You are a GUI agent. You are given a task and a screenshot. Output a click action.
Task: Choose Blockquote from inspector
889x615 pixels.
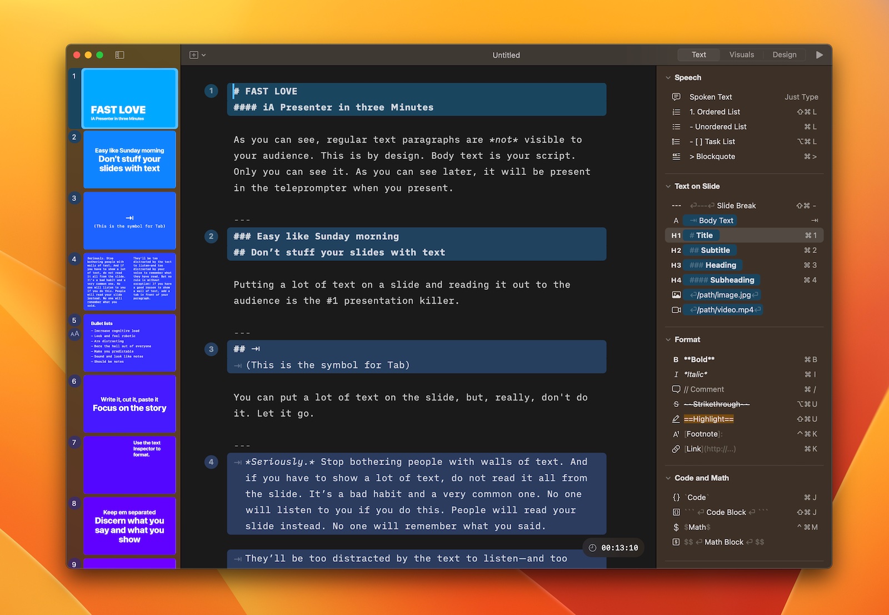745,157
